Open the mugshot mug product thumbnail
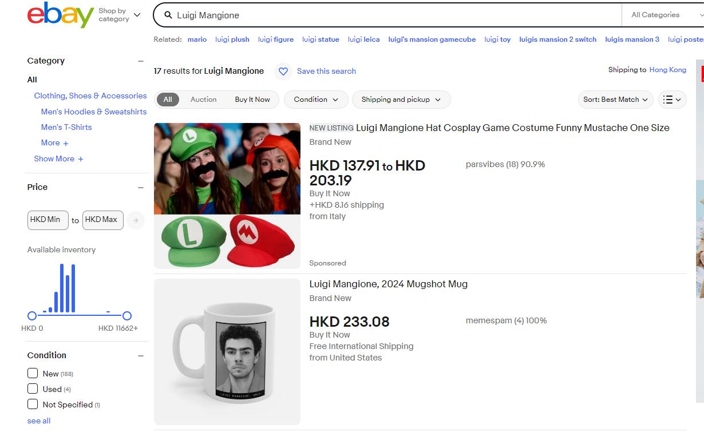This screenshot has height=432, width=704. point(227,352)
